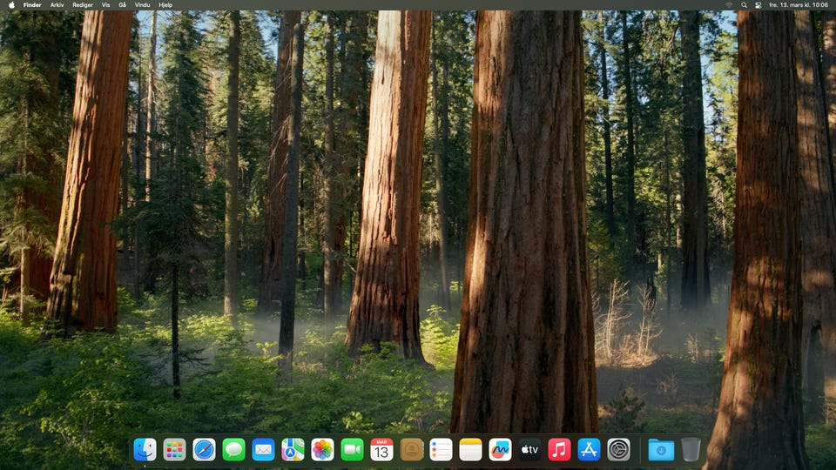Click the Wi-Fi status icon
This screenshot has height=470, width=836.
729,5
